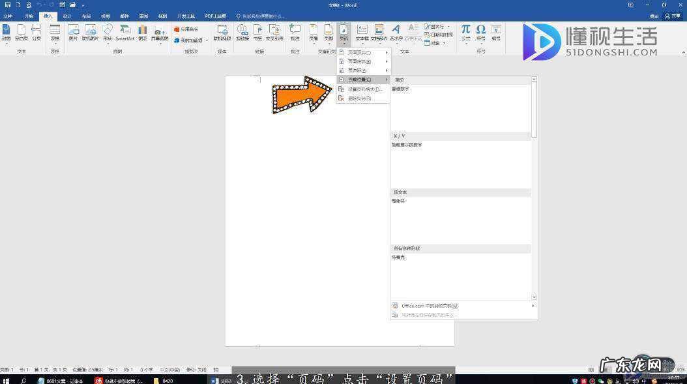Screen dimensions: 687x384
Task: Switch to the Design ribbon tab
Action: pos(67,16)
